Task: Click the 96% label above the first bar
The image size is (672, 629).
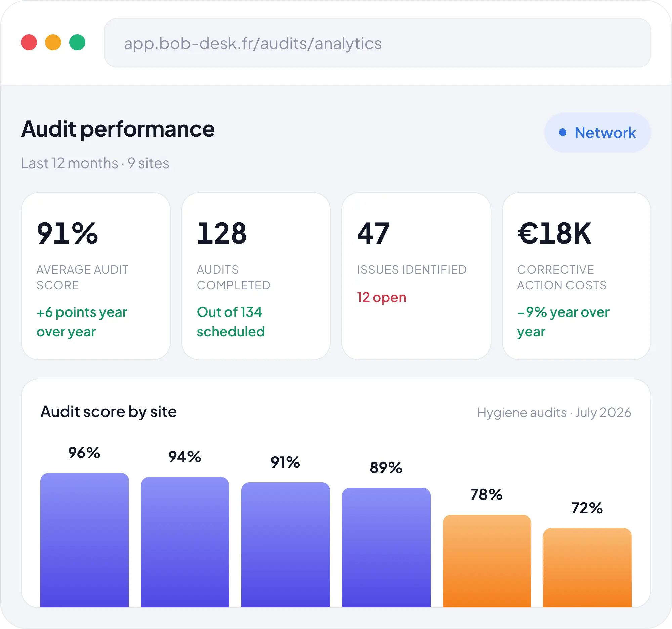Action: pyautogui.click(x=84, y=453)
